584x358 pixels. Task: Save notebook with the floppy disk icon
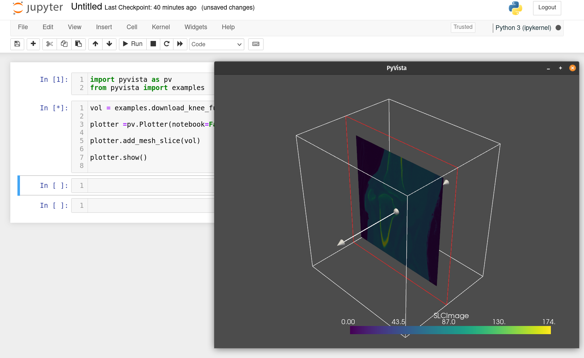click(17, 44)
